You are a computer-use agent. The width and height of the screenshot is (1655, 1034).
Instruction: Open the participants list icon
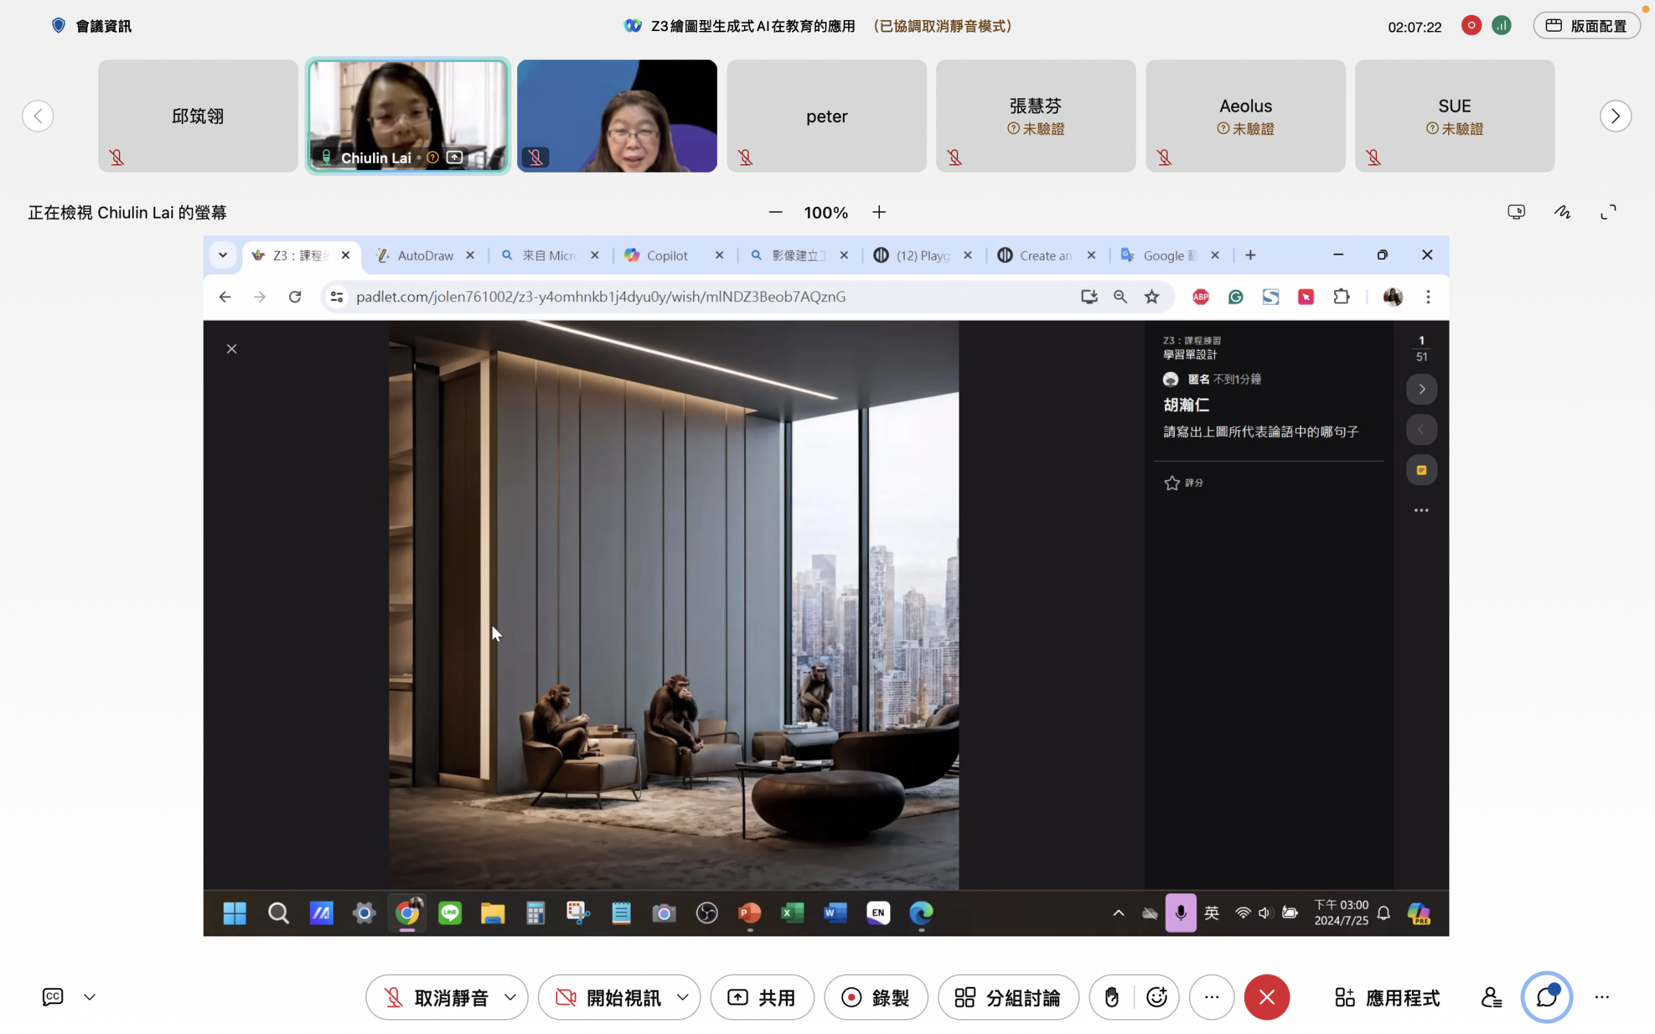(1491, 997)
